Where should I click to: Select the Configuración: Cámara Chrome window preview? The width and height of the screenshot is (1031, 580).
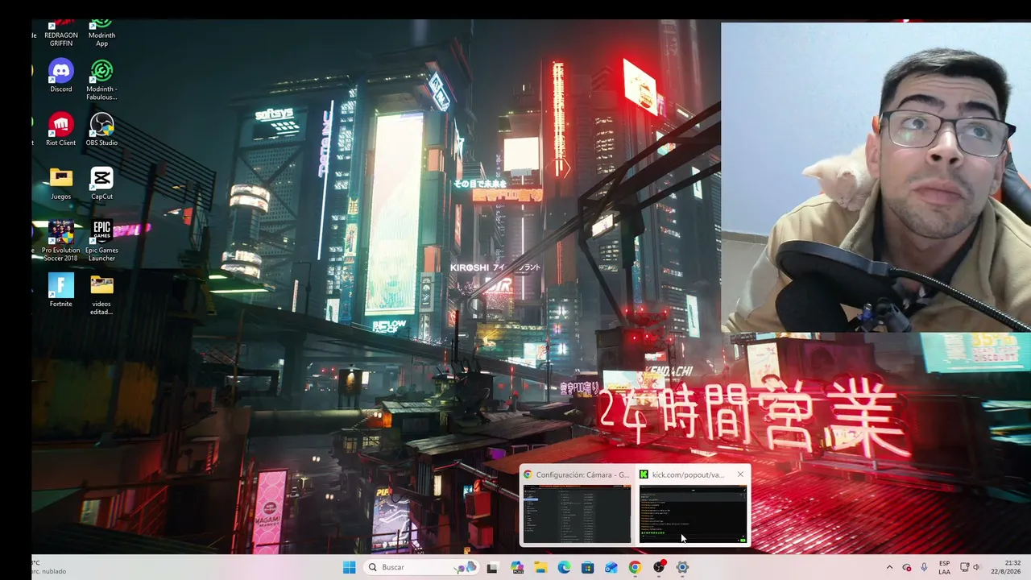[577, 513]
